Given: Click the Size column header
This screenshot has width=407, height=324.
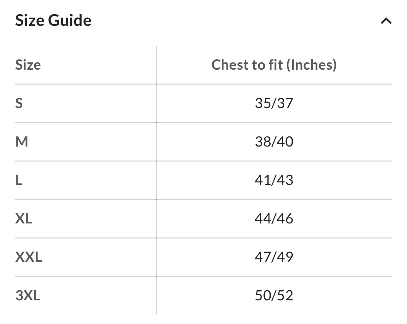Looking at the screenshot, I should pyautogui.click(x=28, y=65).
